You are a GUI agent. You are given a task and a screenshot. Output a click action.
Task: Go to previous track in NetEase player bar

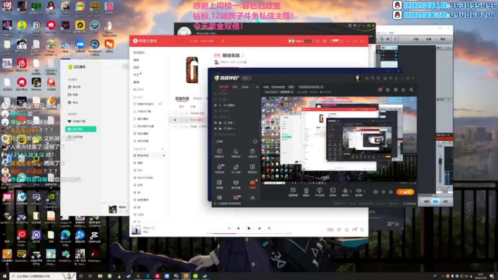tap(238, 228)
